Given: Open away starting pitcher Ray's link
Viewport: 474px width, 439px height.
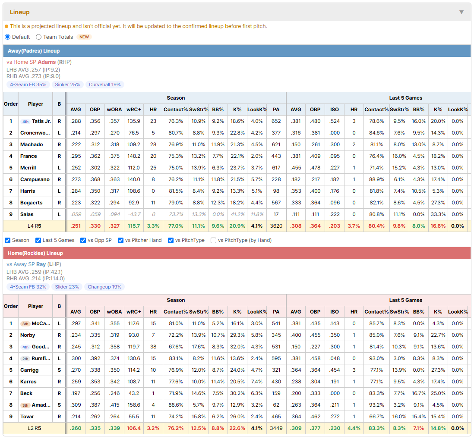Looking at the screenshot, I should pyautogui.click(x=41, y=264).
